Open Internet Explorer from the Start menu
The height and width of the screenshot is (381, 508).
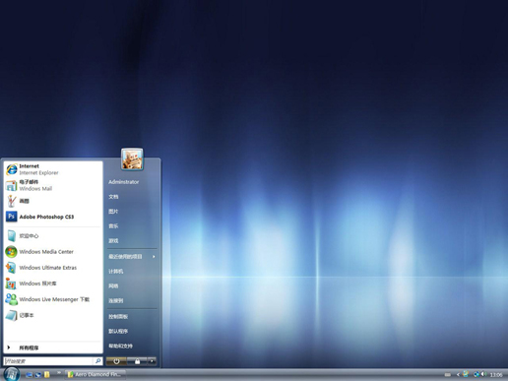pos(52,169)
